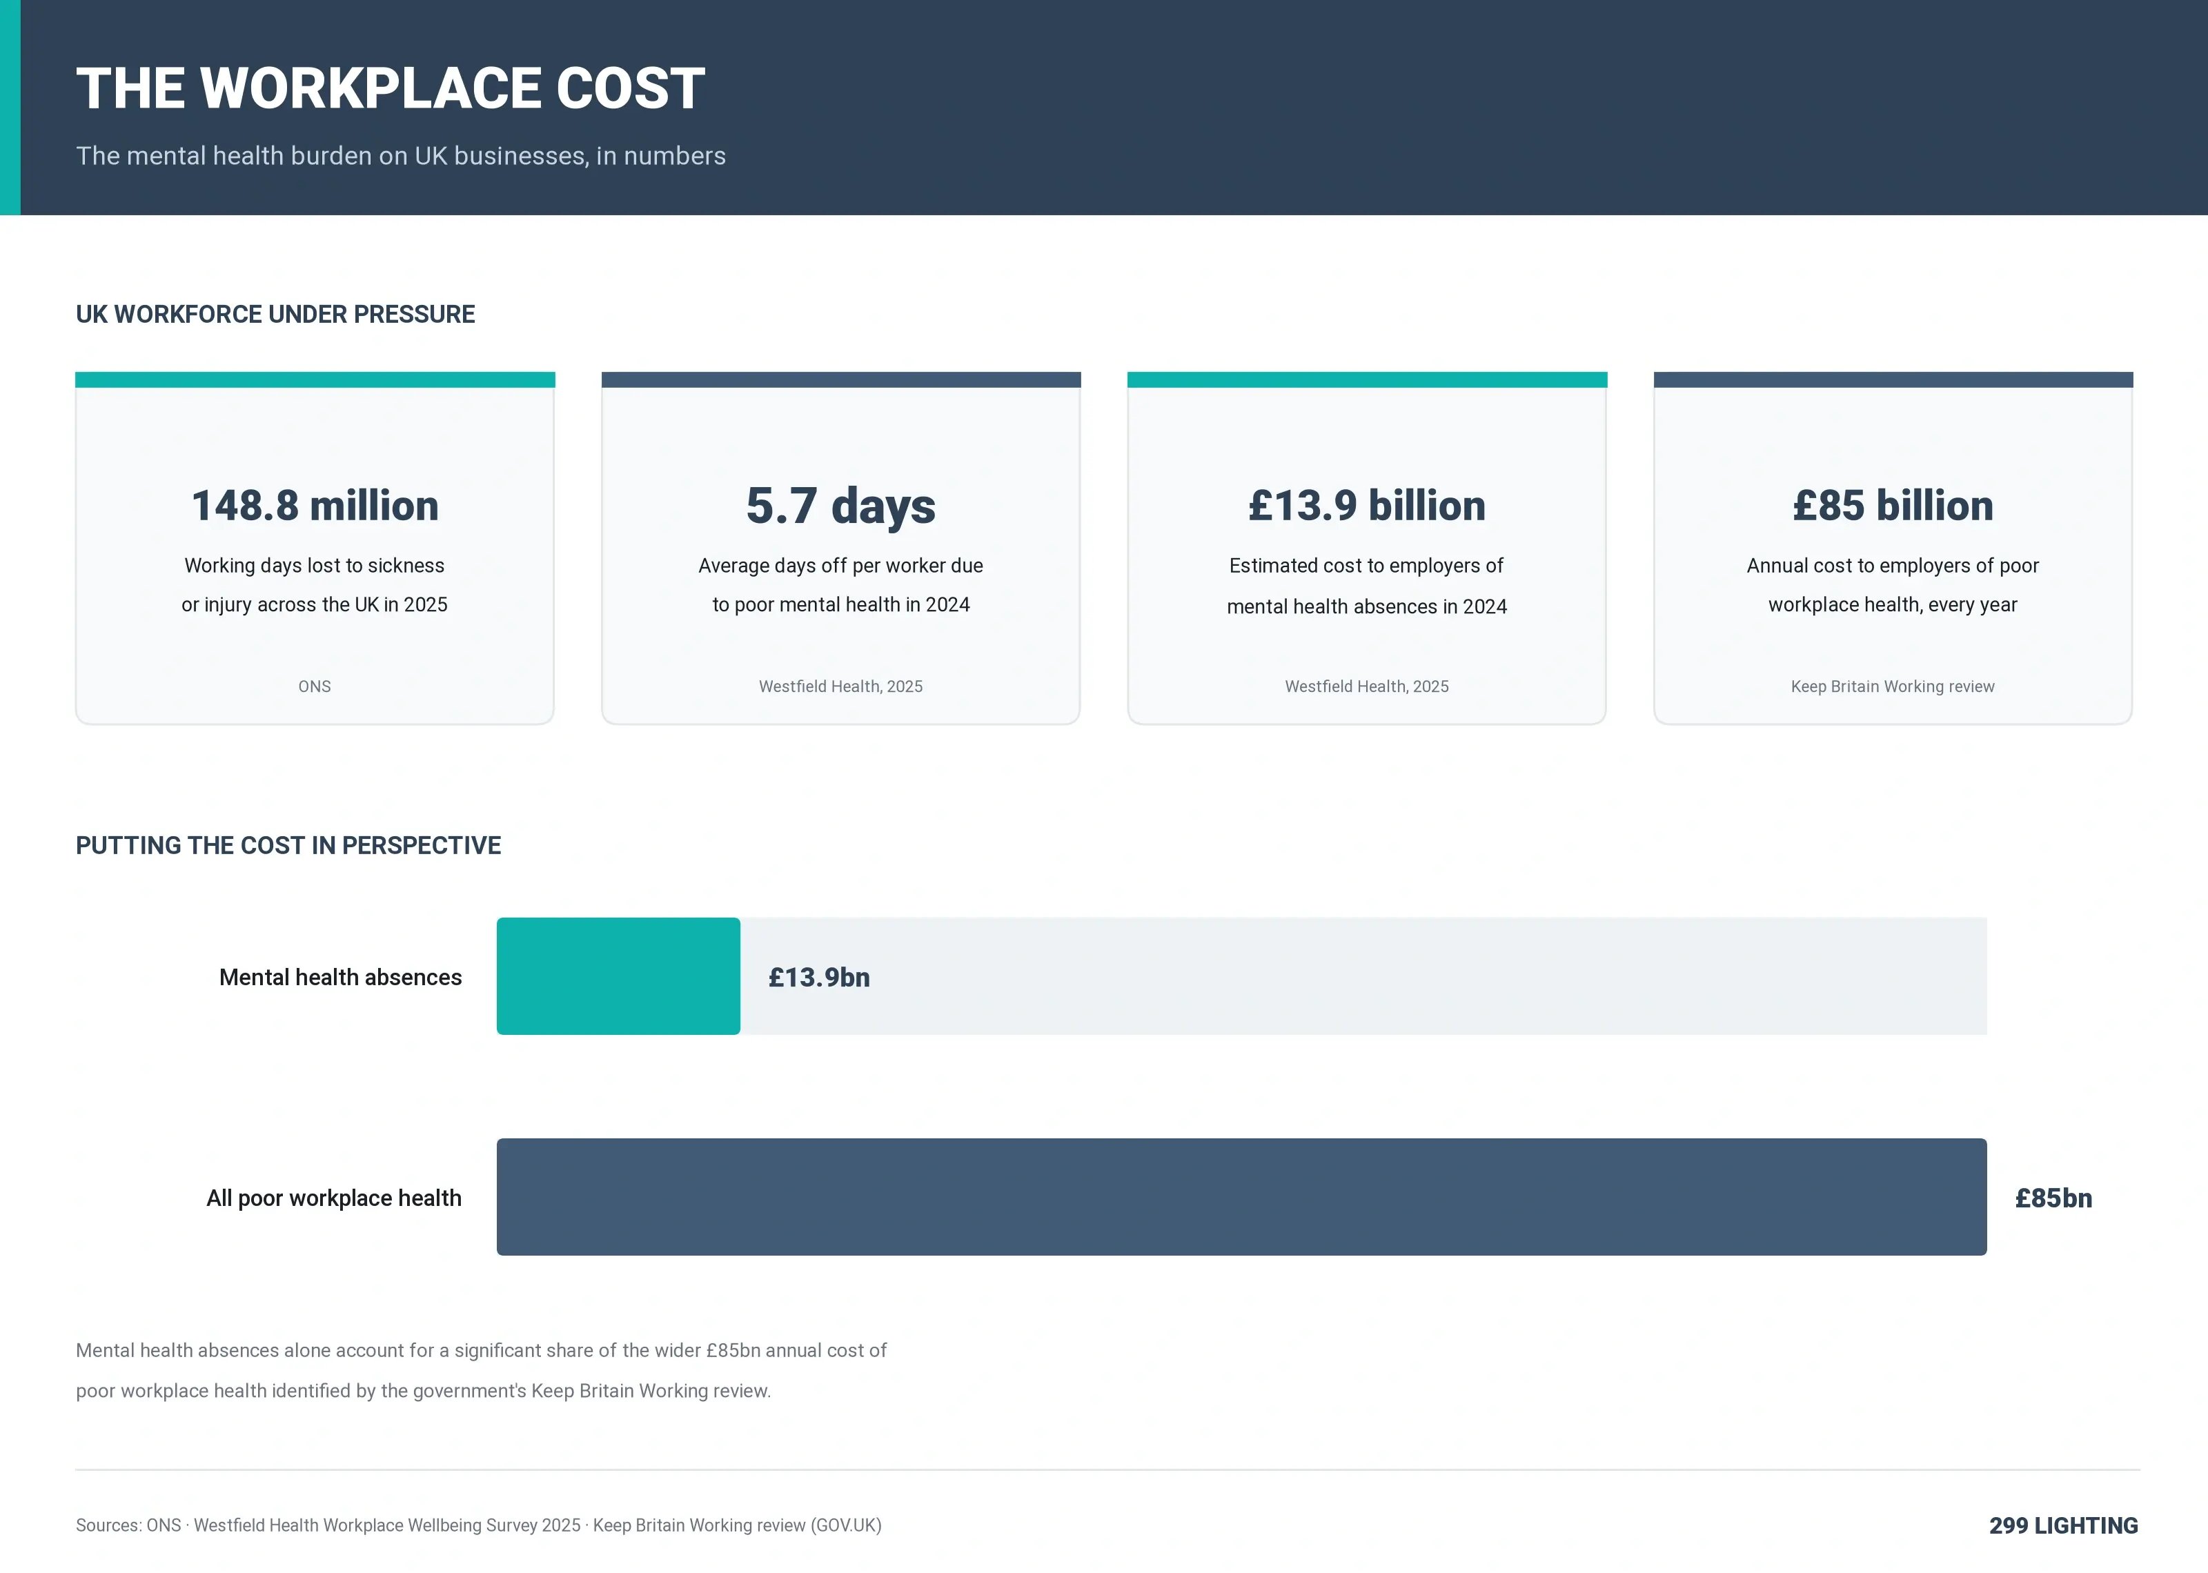
Task: Click the footer 'Sources: ONS' line
Action: [478, 1525]
